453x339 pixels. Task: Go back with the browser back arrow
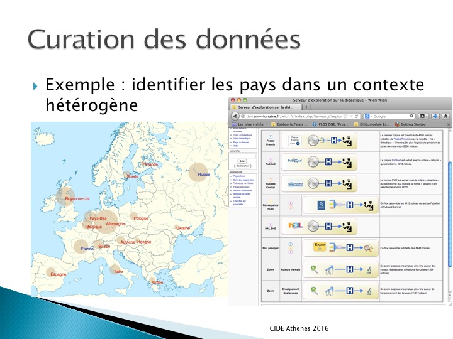pyautogui.click(x=235, y=116)
